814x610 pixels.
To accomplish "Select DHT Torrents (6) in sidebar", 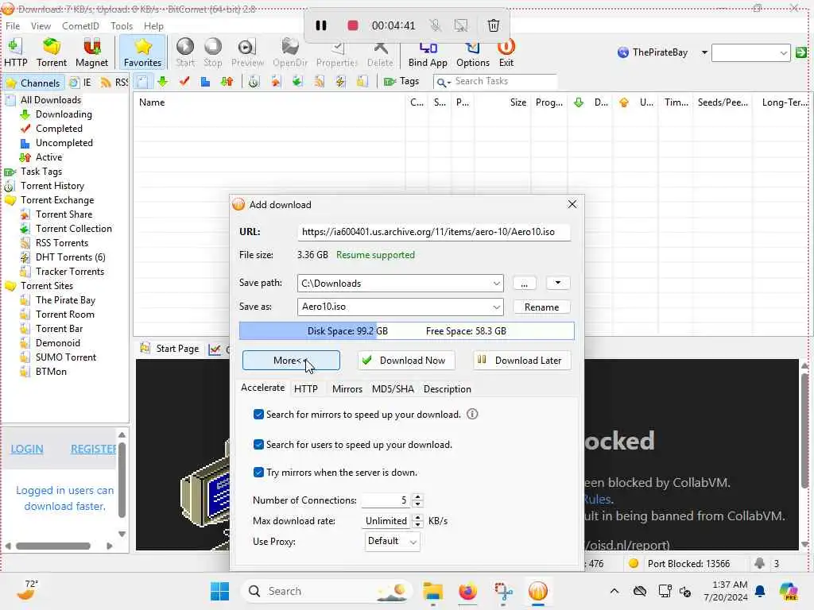I will [70, 257].
